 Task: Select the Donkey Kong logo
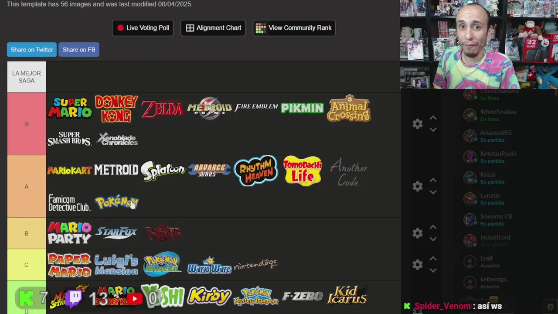[116, 108]
